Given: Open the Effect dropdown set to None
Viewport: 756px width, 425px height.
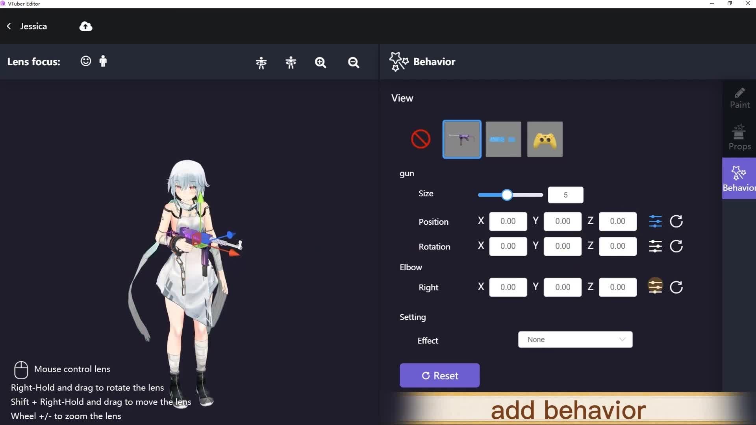Looking at the screenshot, I should 575,340.
